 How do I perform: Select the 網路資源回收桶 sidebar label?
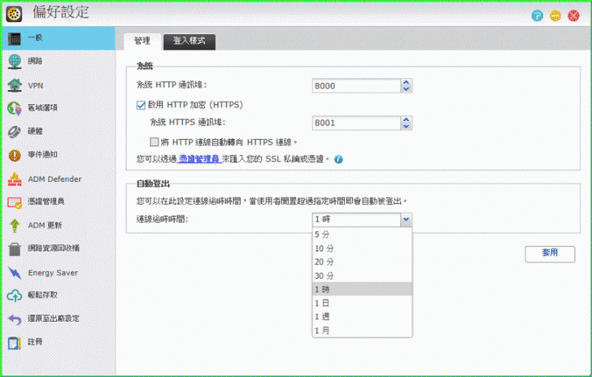[54, 248]
